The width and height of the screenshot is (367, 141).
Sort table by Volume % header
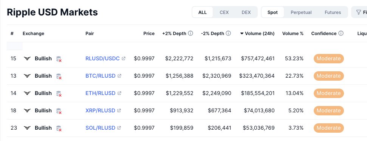[293, 34]
